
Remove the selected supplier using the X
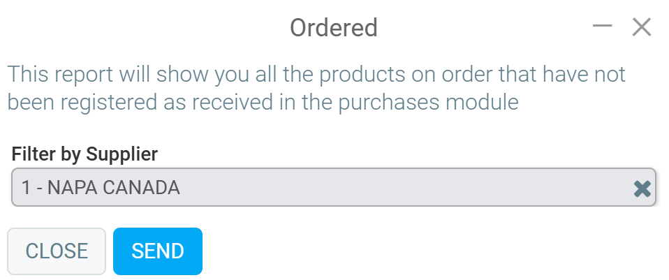pos(642,188)
